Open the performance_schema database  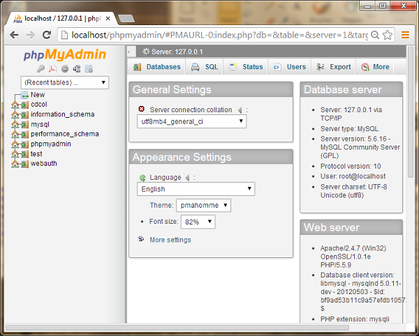65,134
